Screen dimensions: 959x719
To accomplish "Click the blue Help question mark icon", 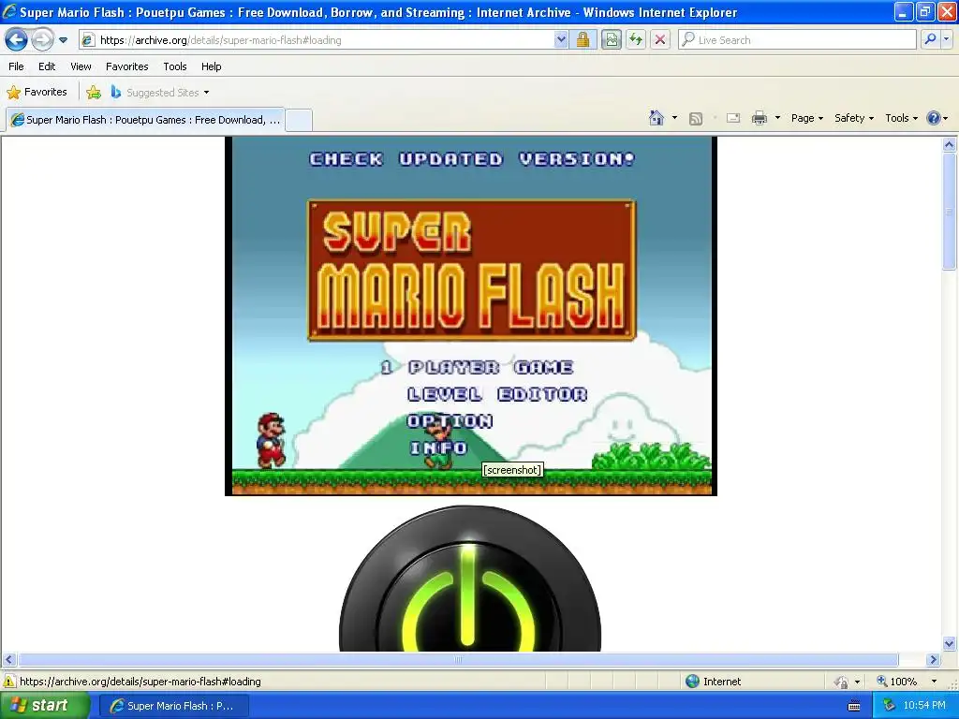I will pyautogui.click(x=934, y=118).
